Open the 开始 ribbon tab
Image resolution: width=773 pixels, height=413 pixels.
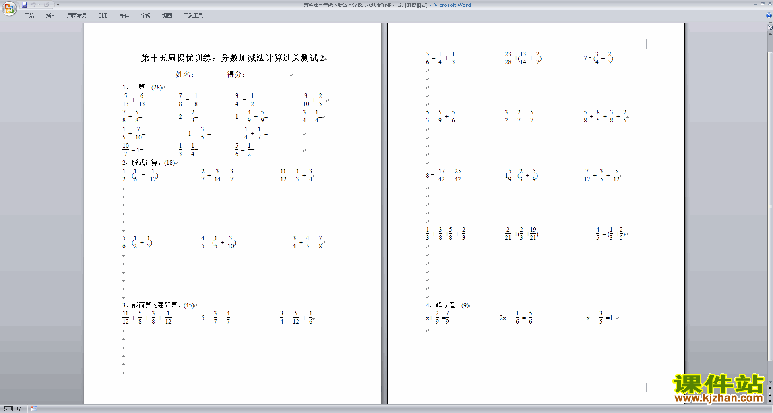click(x=29, y=16)
